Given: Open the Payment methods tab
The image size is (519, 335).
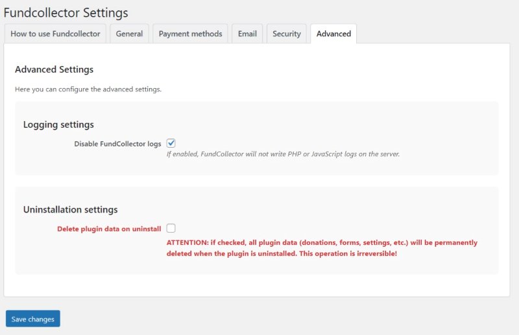Looking at the screenshot, I should pos(190,34).
